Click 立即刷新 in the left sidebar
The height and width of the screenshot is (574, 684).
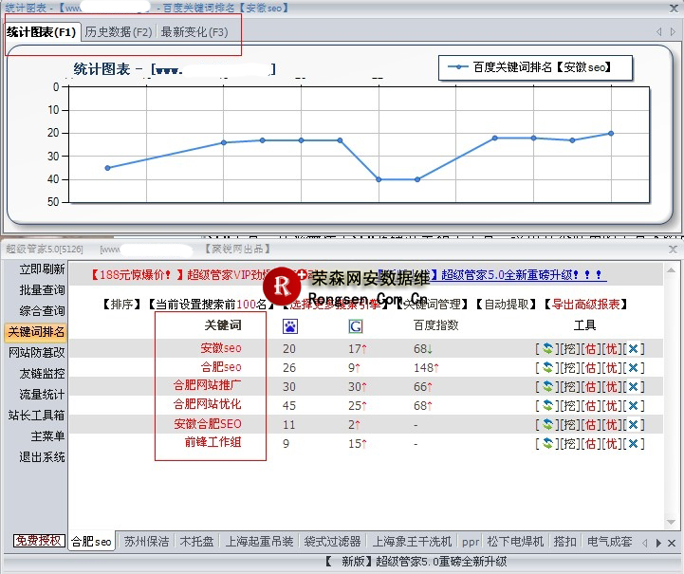point(43,269)
